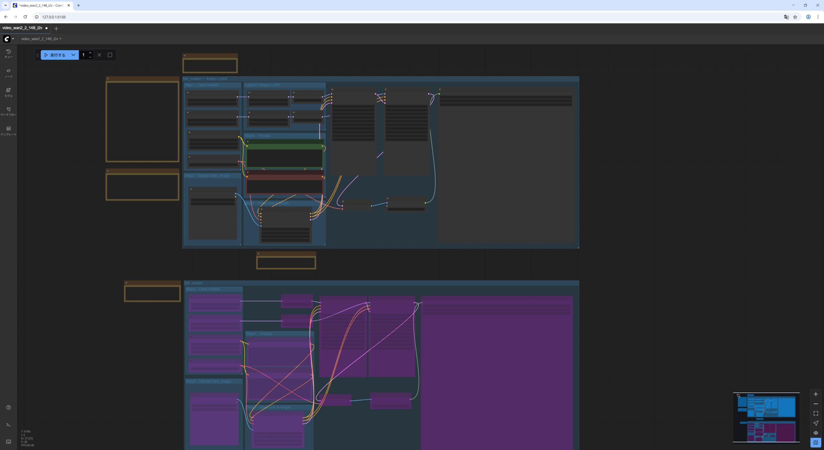Screen dimensions: 824x450
Task: Open the Queue (キュー) sidebar panel
Action: (x=9, y=54)
